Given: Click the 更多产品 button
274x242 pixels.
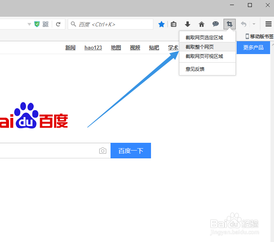Looking at the screenshot, I should tap(253, 47).
